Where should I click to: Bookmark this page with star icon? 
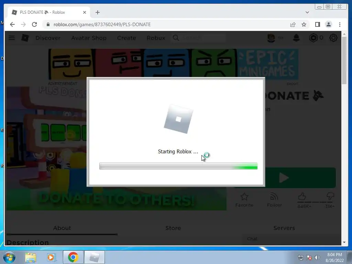[x=304, y=24]
